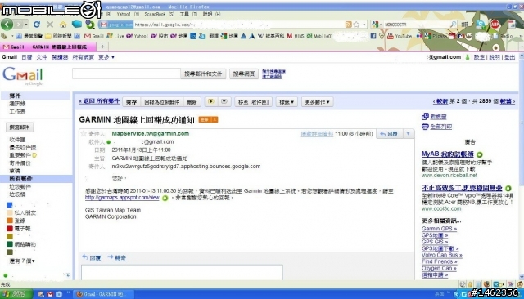Click the 封存 archive button
Viewport: 524px width, 299px height.
click(131, 102)
